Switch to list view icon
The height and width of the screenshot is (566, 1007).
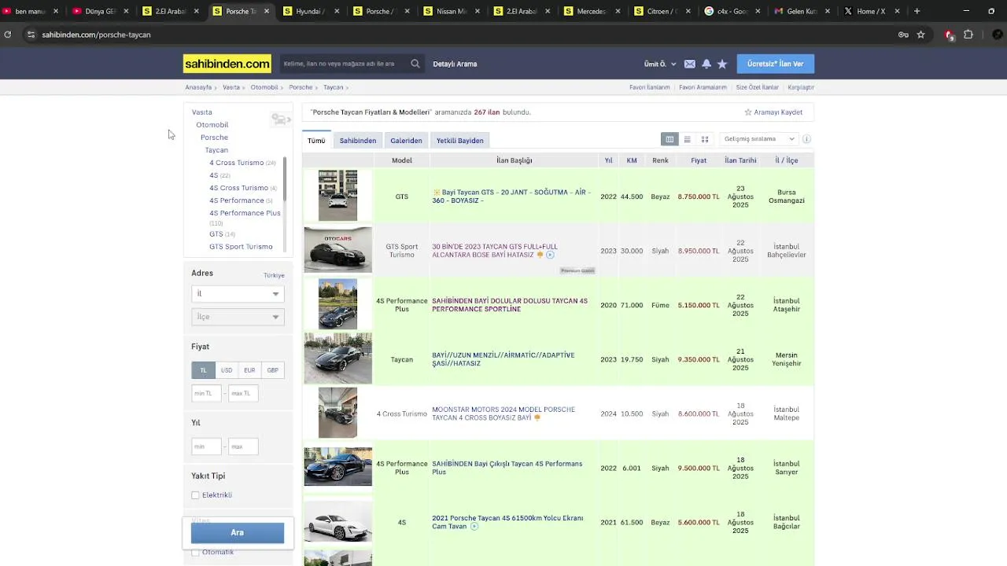687,139
